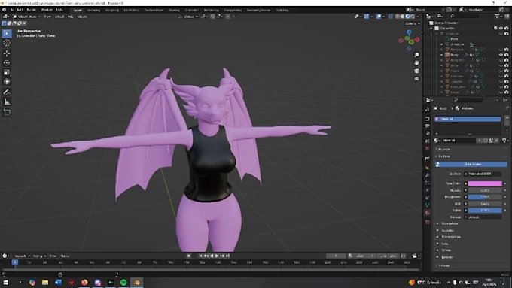Expand the Specular section
This screenshot has height=288, width=512.
tap(447, 230)
